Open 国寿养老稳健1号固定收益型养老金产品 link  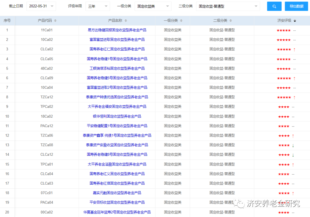click(117, 59)
